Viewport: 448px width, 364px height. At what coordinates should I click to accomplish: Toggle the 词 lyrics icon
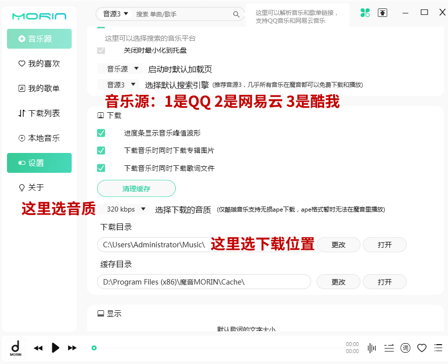[x=405, y=348]
